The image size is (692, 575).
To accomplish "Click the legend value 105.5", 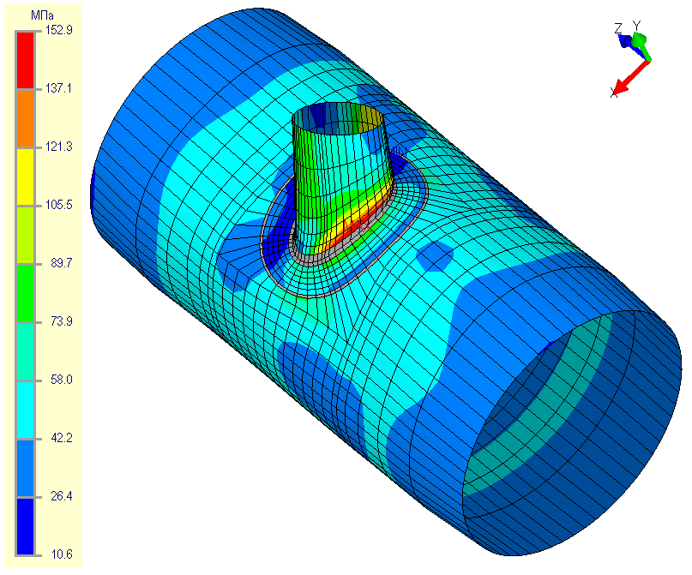I will click(59, 205).
